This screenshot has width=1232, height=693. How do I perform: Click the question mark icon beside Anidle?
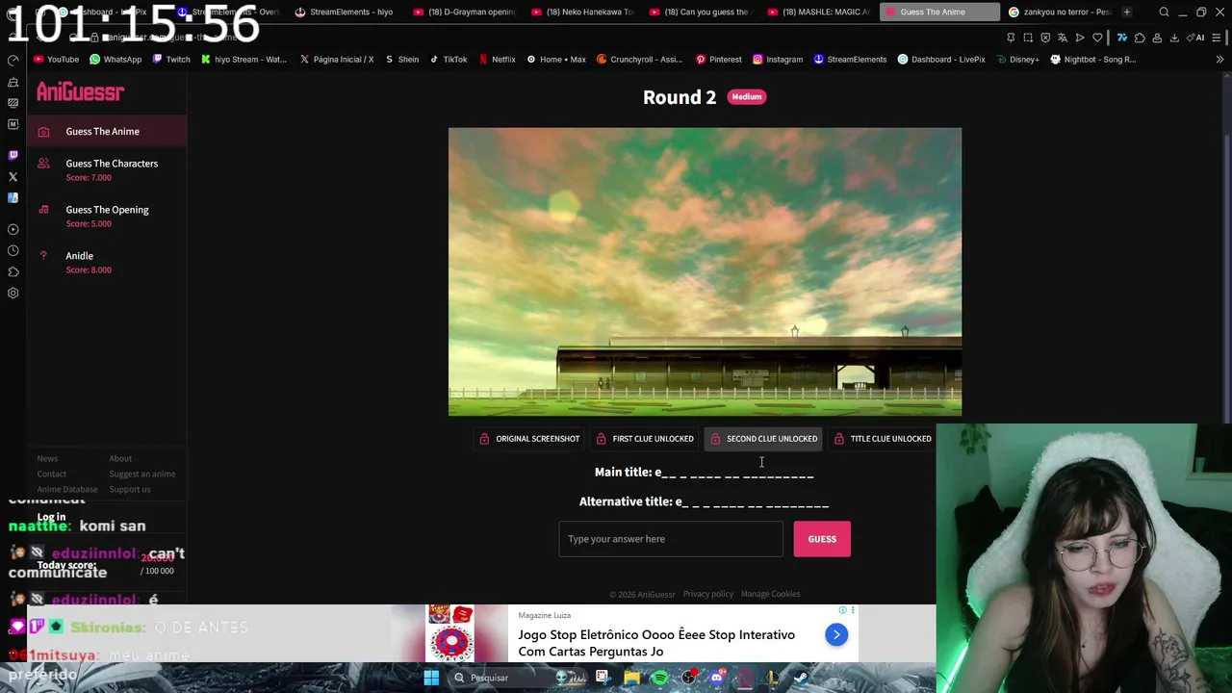43,255
